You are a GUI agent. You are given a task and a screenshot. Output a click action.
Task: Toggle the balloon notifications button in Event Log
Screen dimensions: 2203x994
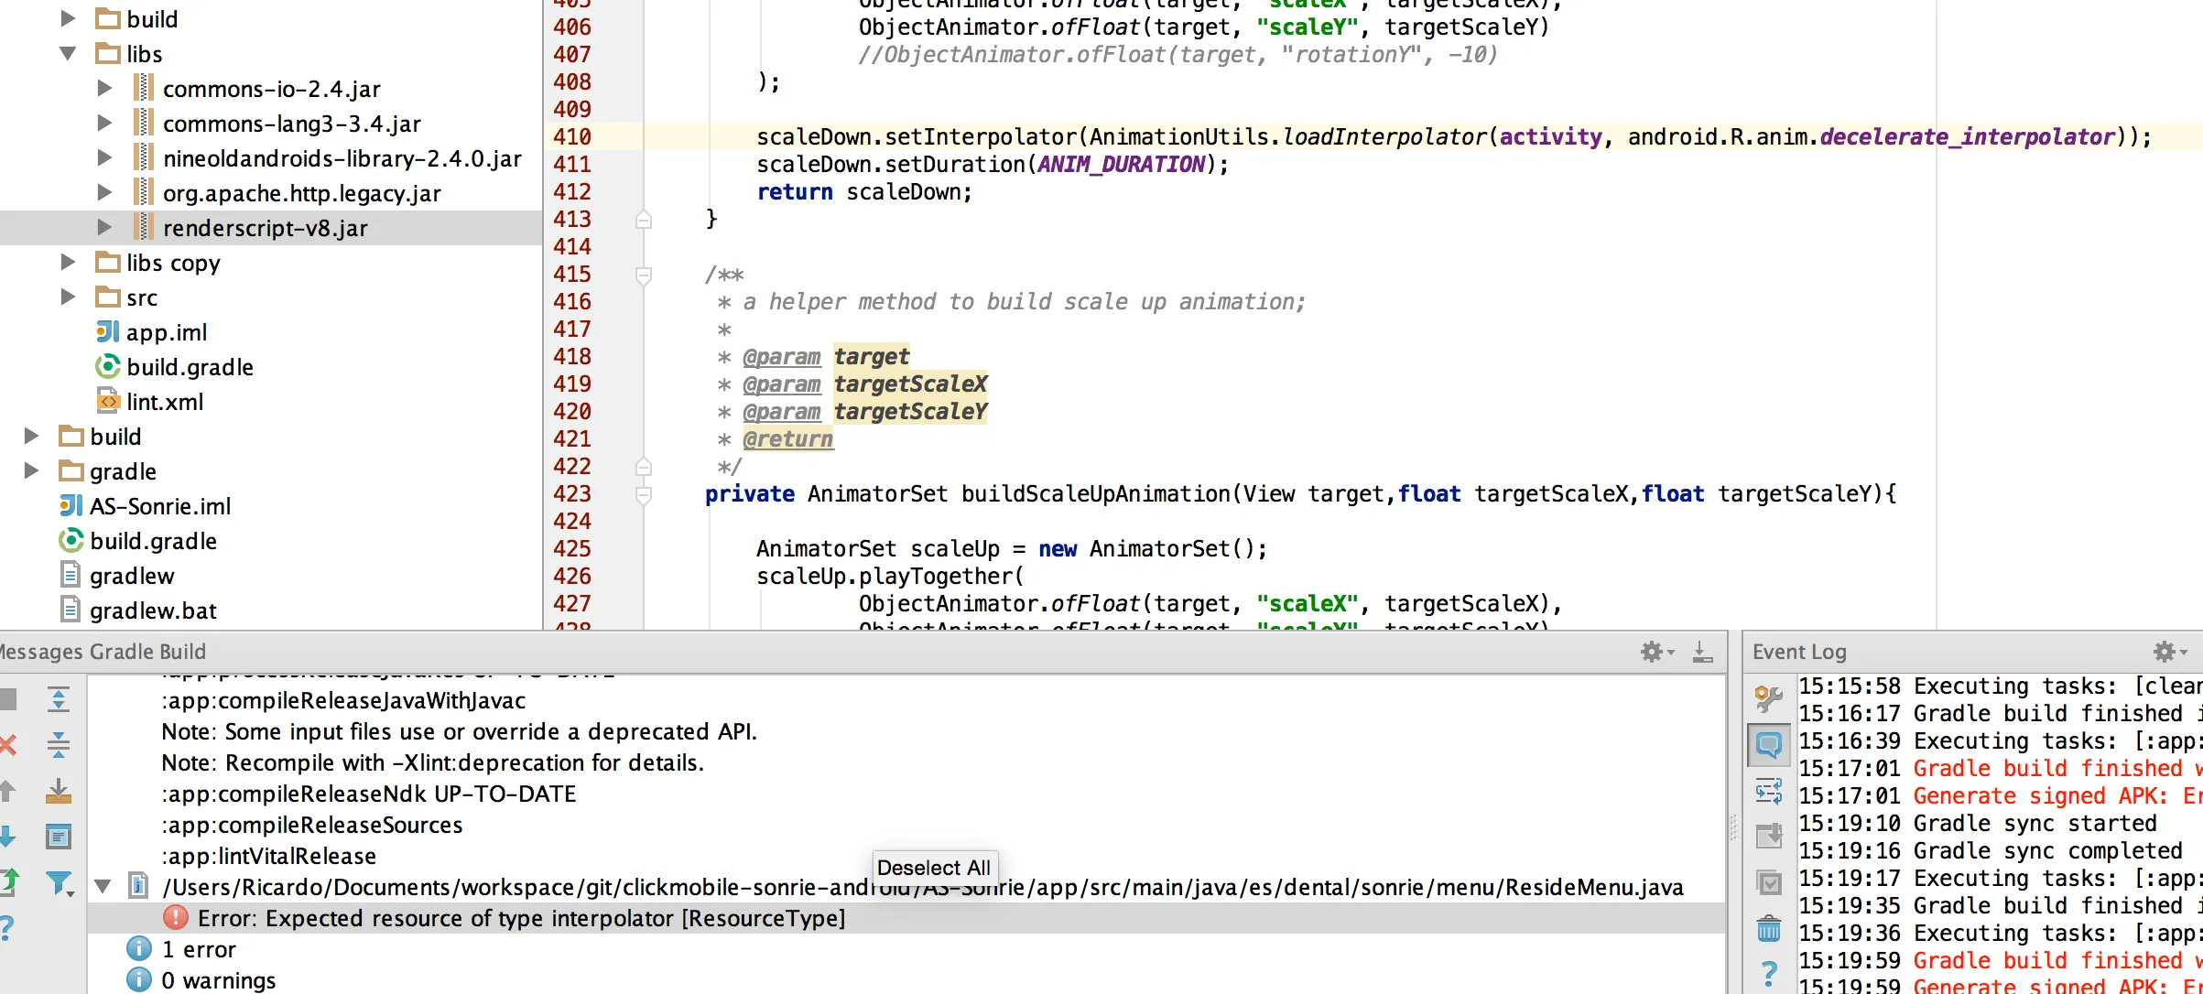click(x=1769, y=745)
